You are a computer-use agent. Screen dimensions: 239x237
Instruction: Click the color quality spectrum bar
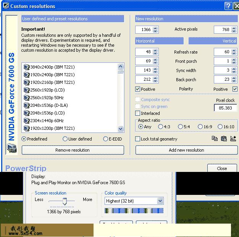coord(134,211)
